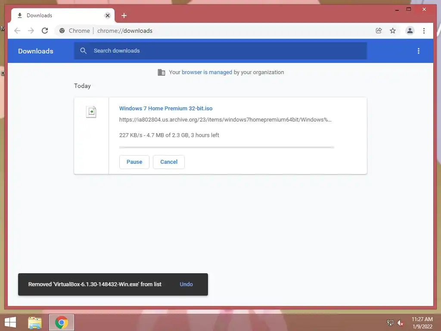Open a new tab with the plus button
The width and height of the screenshot is (441, 331).
[124, 16]
